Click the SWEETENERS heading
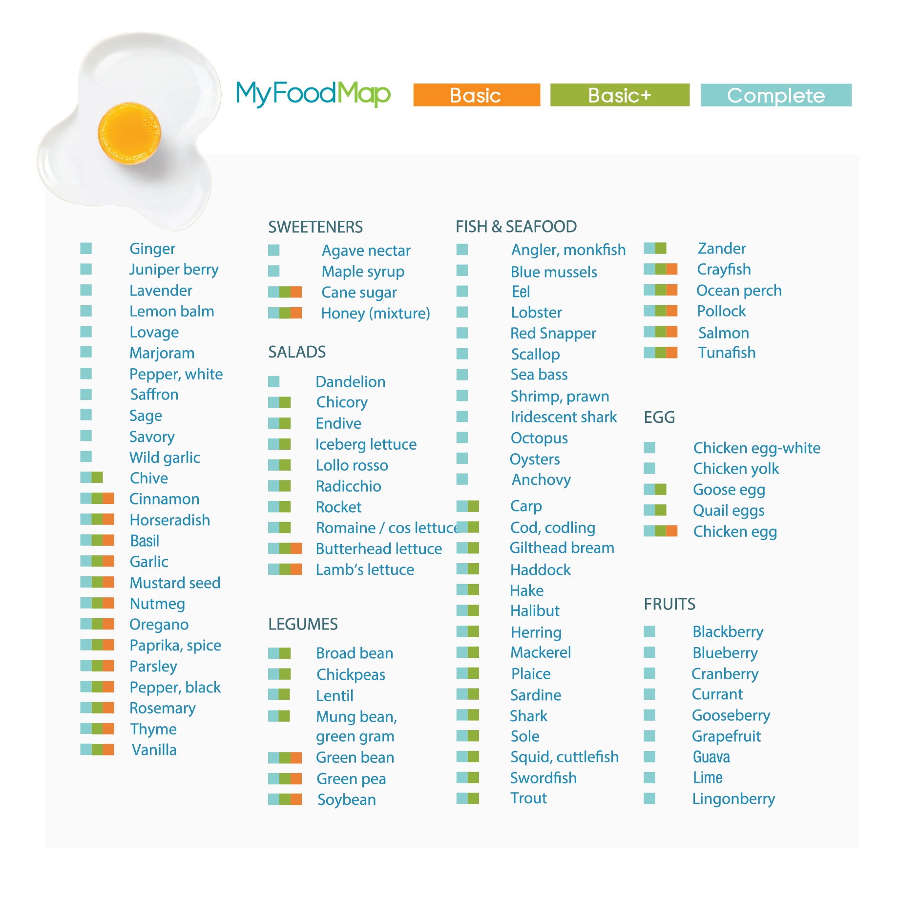The image size is (900, 900). [315, 227]
